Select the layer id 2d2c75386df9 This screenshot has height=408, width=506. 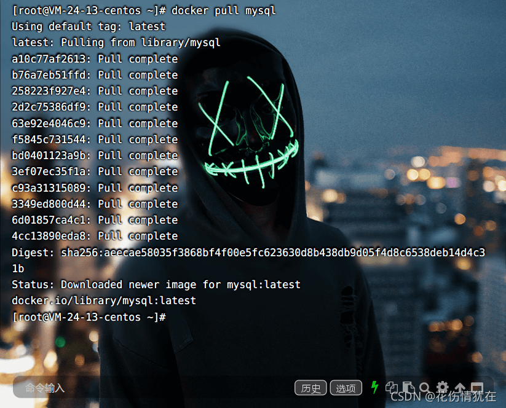[x=49, y=107]
